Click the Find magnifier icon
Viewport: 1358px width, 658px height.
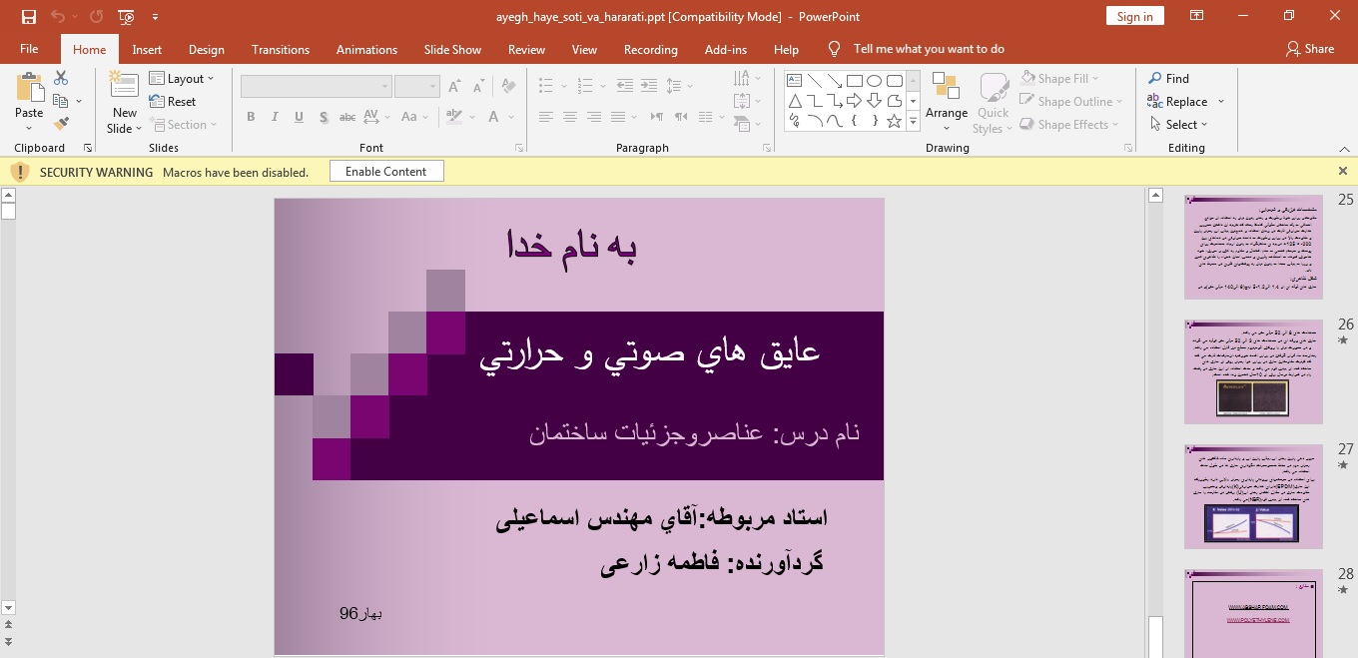coord(1155,78)
